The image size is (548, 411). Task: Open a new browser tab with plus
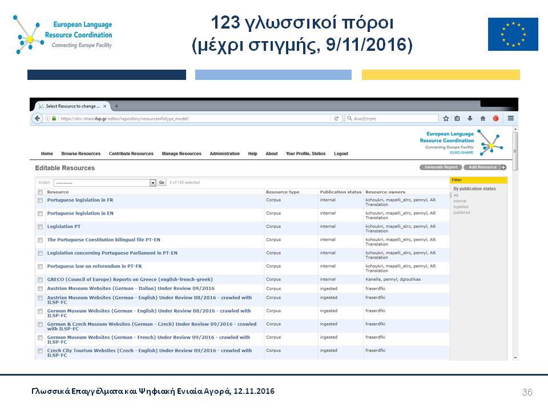(x=116, y=106)
